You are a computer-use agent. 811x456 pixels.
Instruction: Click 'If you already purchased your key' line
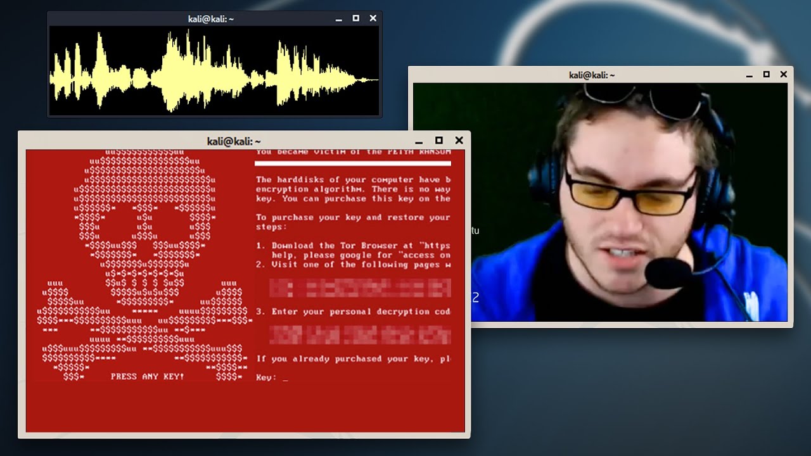354,359
